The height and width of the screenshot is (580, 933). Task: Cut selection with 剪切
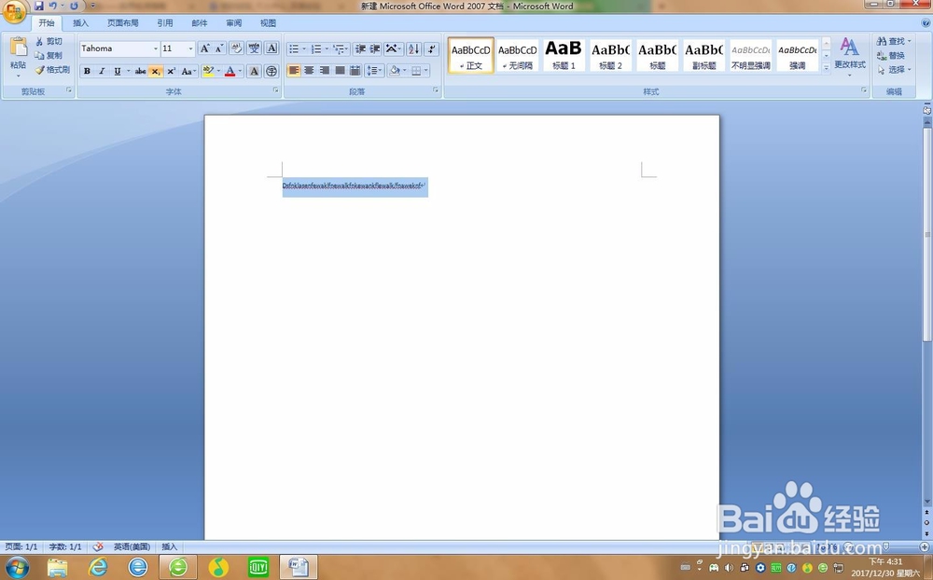pyautogui.click(x=49, y=41)
